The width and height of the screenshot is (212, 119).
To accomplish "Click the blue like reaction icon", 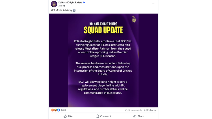I will (x=58, y=110).
